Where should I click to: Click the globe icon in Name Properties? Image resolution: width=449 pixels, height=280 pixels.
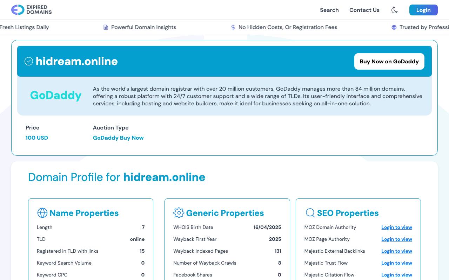(42, 213)
